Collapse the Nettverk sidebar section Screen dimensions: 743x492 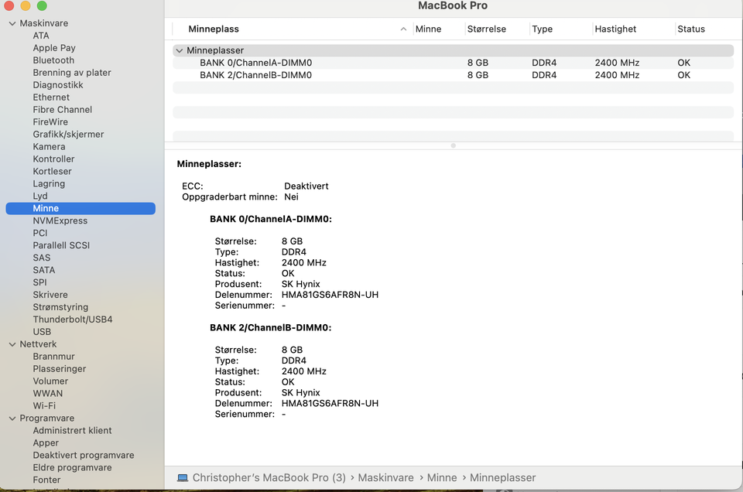12,344
